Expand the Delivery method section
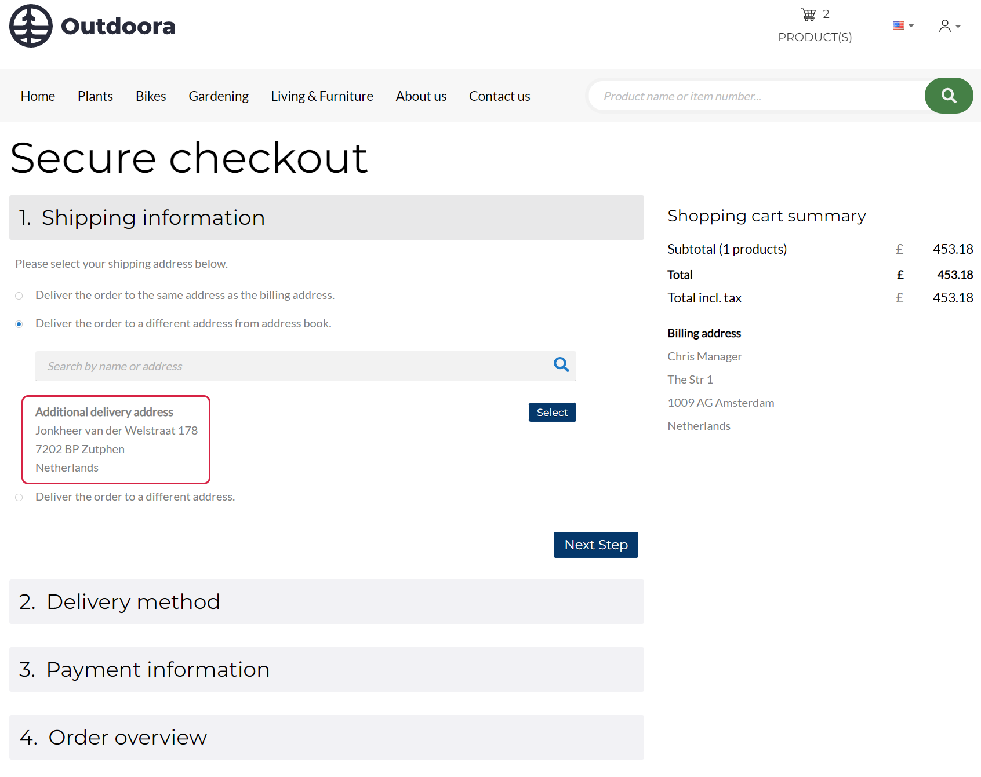The height and width of the screenshot is (777, 981). (x=326, y=602)
